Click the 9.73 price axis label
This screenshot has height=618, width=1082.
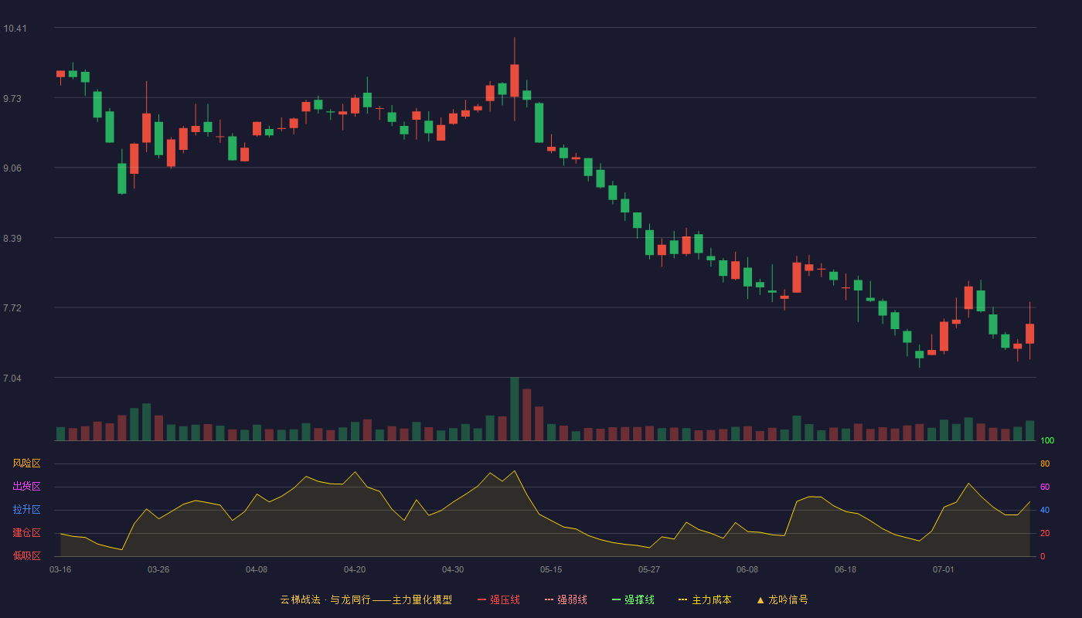click(12, 99)
